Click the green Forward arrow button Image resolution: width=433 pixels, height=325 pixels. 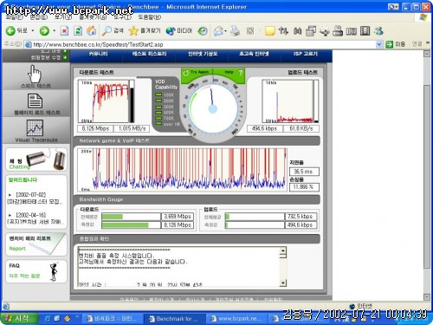tap(44, 30)
